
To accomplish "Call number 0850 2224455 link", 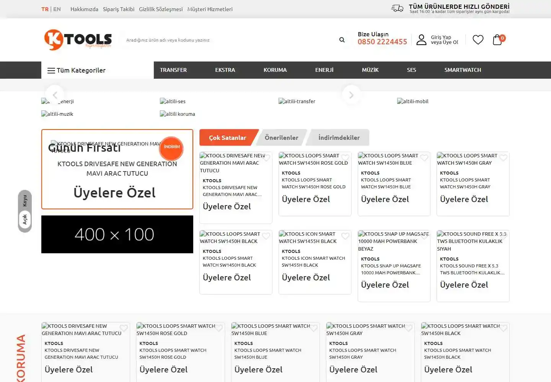I will tap(382, 42).
